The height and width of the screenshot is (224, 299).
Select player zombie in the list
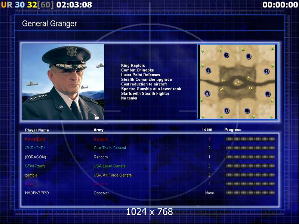coord(31,175)
